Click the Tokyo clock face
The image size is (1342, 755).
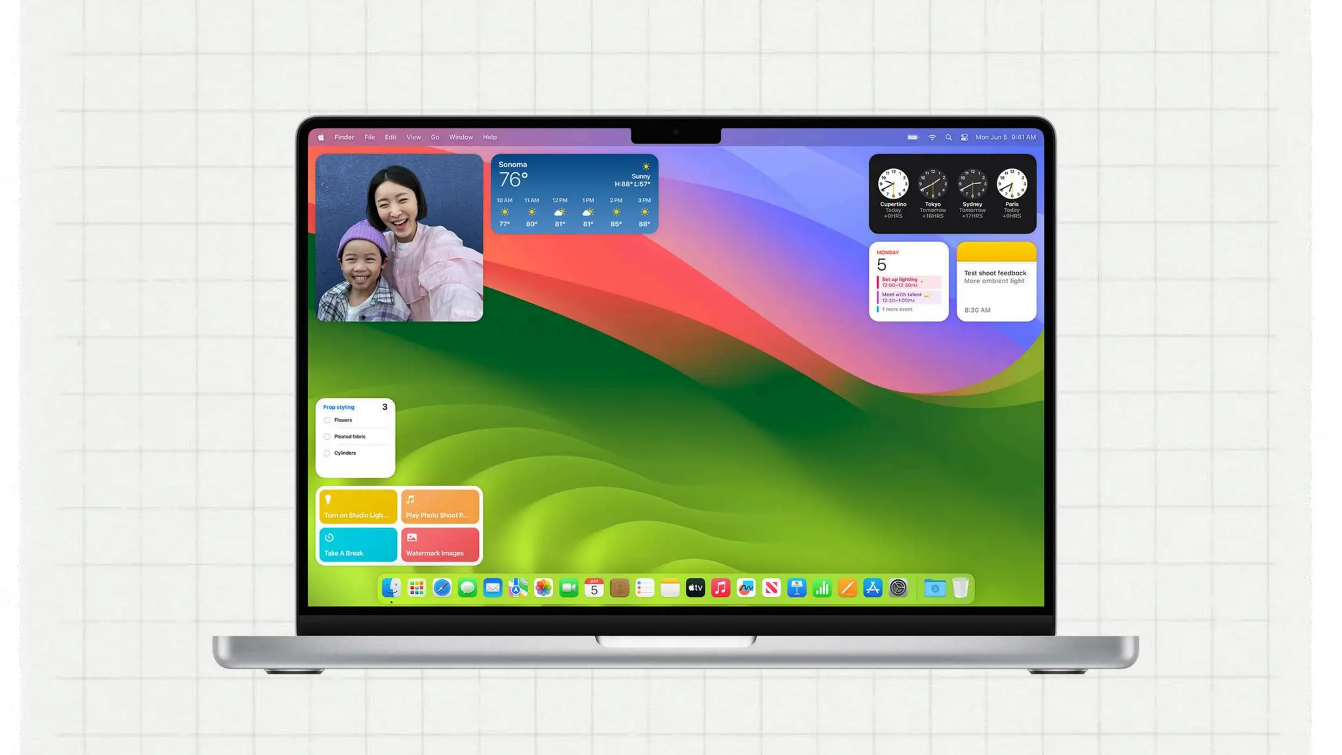tap(932, 184)
